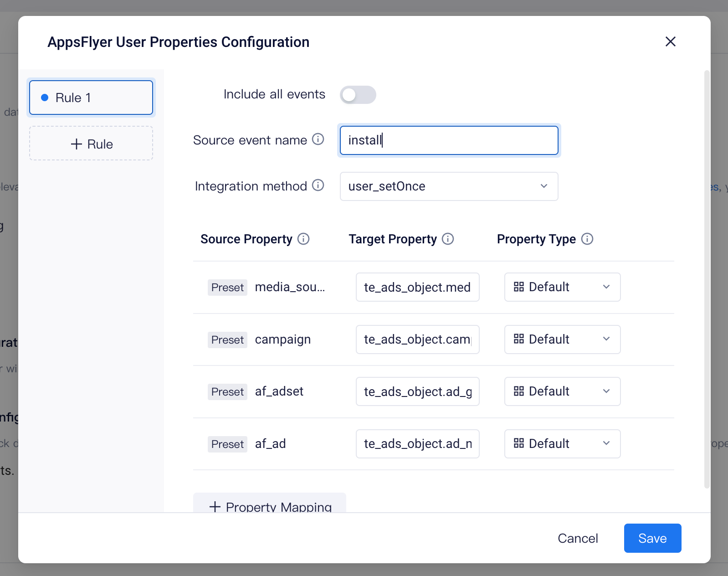Expand Property Type dropdown for af_ad row
Viewport: 728px width, 576px height.
(562, 444)
